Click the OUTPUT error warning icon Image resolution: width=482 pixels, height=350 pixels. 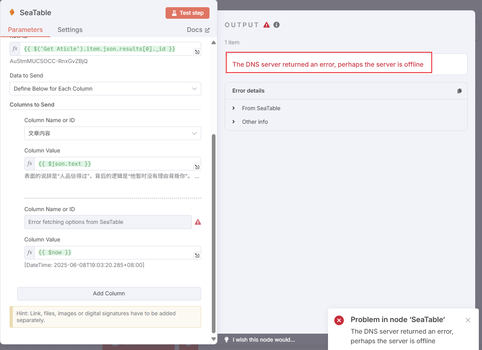267,25
